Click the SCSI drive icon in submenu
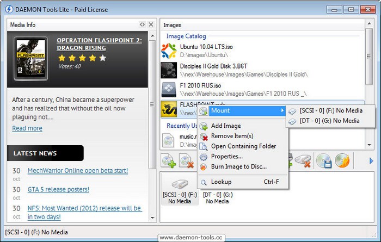Image resolution: width=381 pixels, height=242 pixels. click(292, 111)
